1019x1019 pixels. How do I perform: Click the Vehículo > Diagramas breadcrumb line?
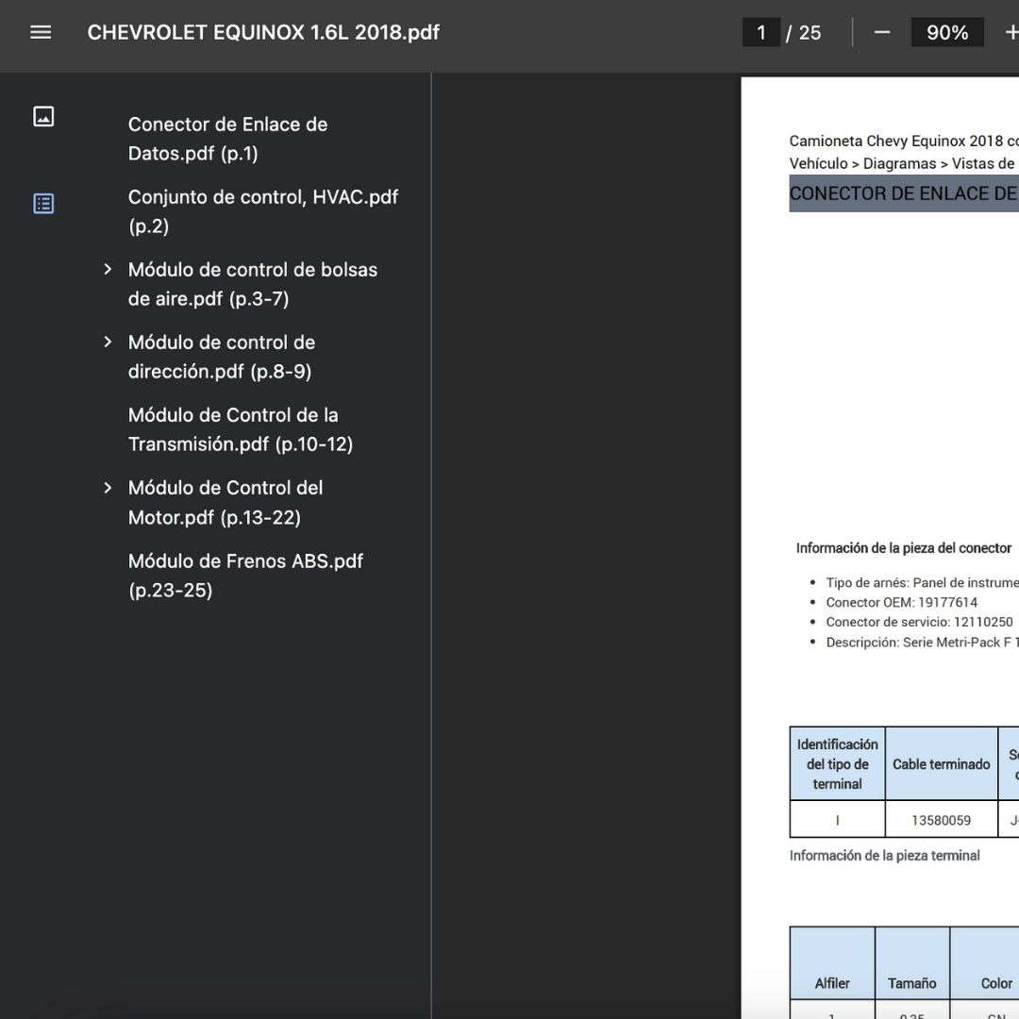tap(904, 164)
